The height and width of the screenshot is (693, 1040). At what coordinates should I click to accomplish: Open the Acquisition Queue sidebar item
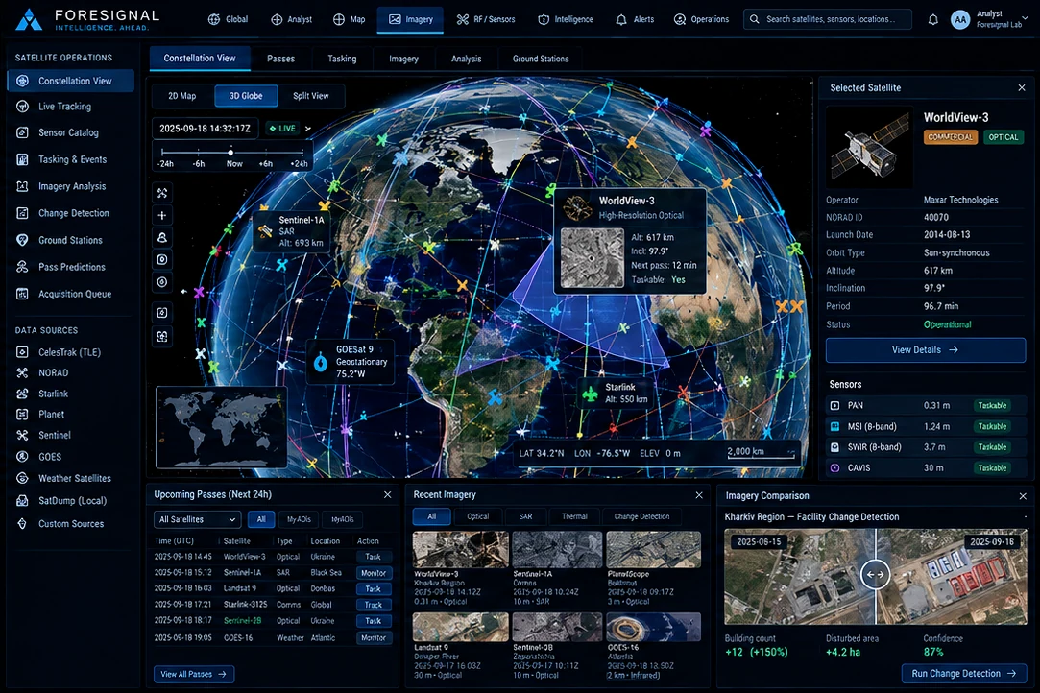pos(74,294)
